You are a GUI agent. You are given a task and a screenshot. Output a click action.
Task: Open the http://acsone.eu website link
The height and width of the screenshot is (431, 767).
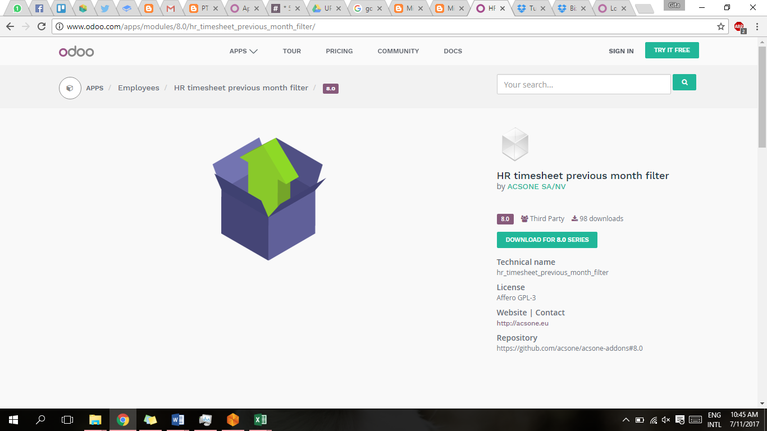coord(523,323)
